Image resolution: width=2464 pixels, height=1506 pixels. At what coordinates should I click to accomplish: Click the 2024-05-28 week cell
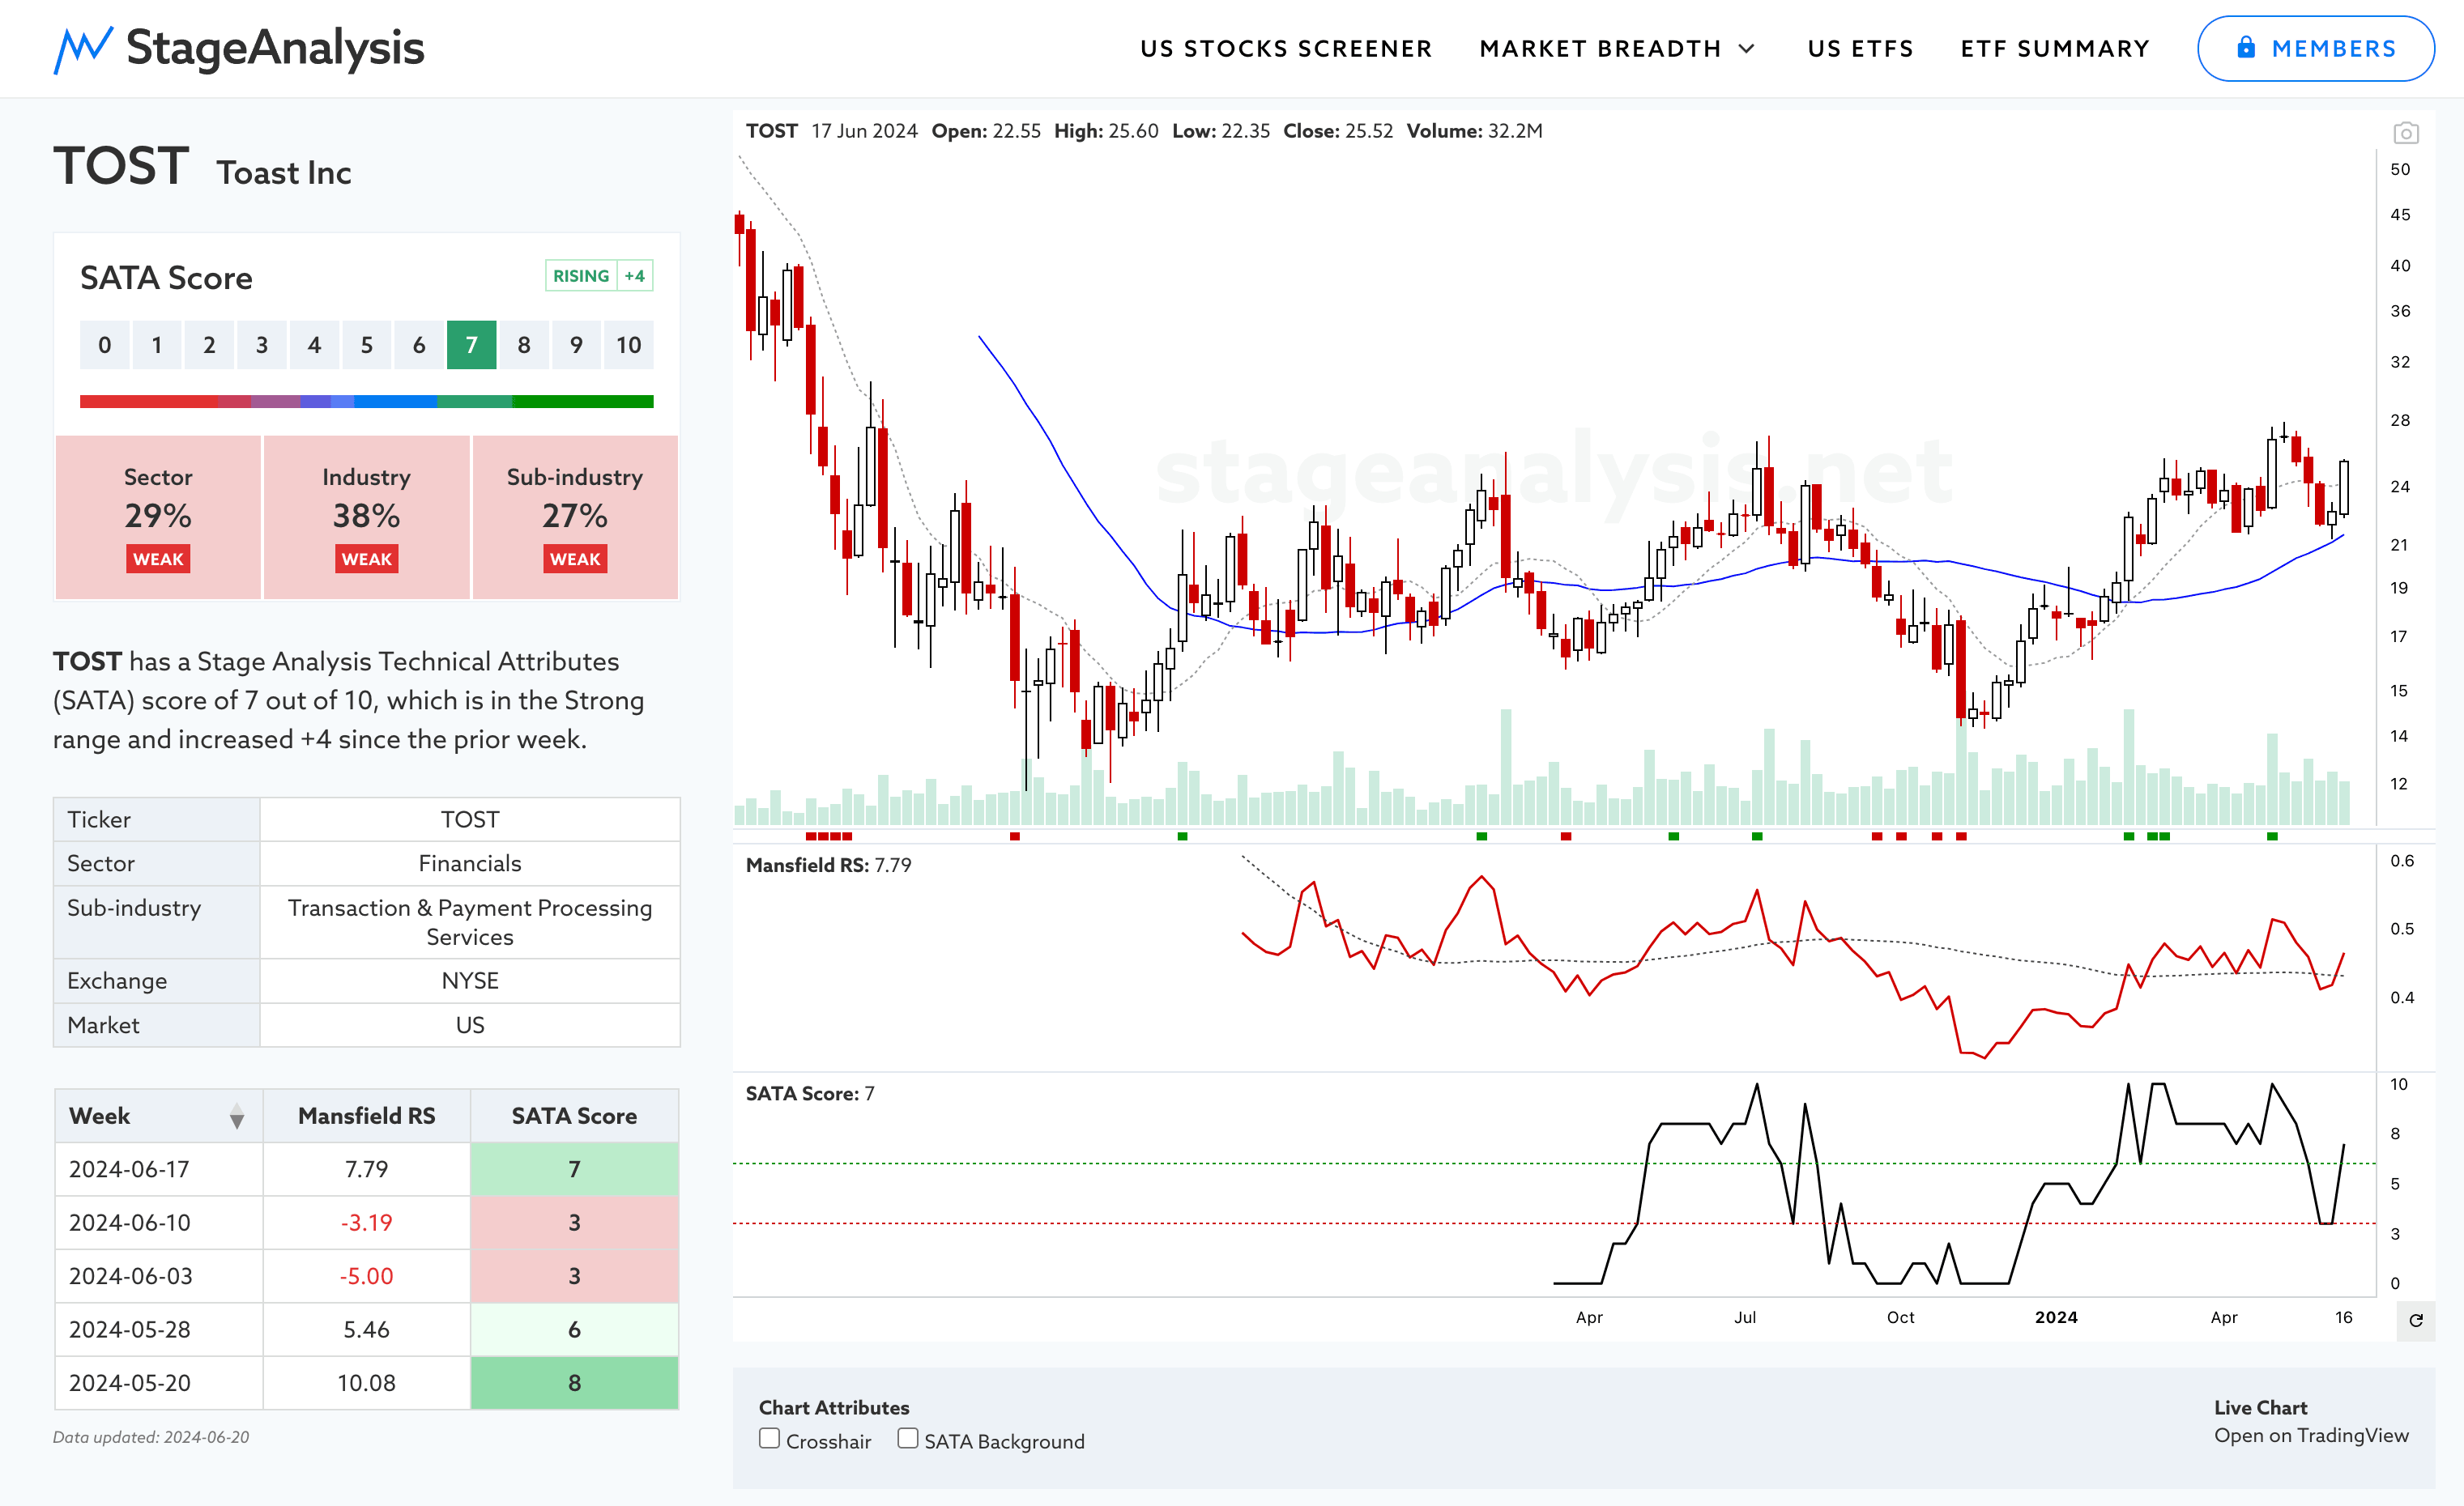pos(159,1329)
